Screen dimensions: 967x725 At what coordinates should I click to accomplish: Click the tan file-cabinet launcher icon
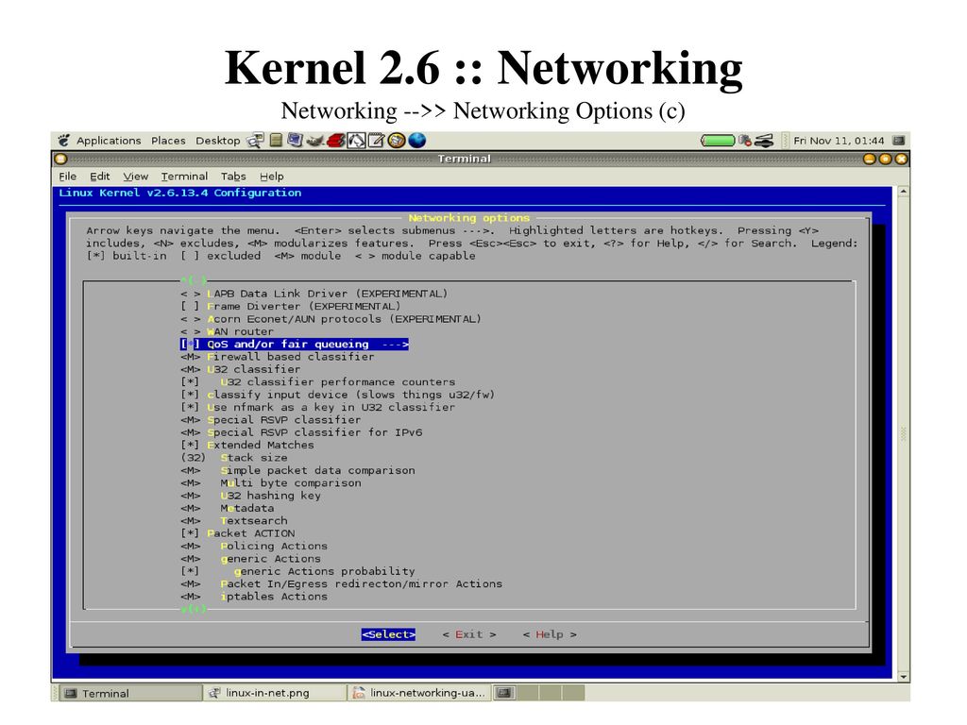click(x=276, y=141)
